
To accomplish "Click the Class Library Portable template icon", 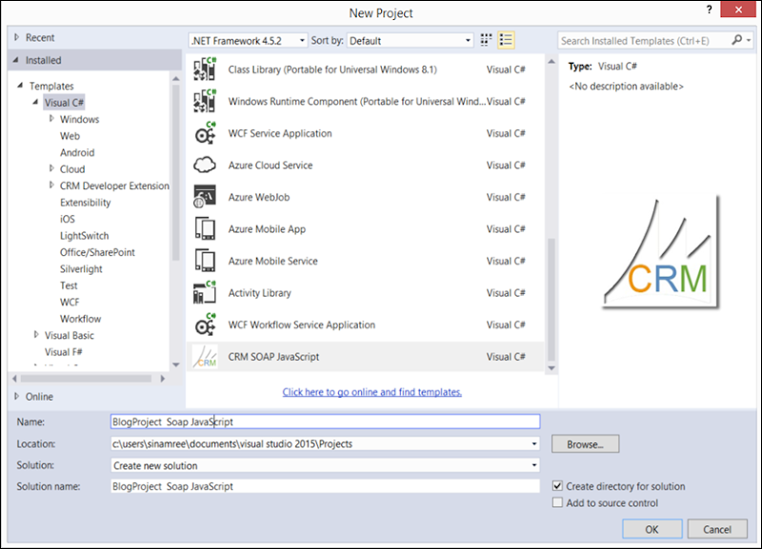I will coord(205,69).
